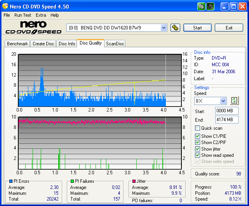Switch to the ScanDisc tab
The image size is (249, 206).
(115, 43)
